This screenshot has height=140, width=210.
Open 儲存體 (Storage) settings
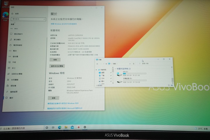13,56
